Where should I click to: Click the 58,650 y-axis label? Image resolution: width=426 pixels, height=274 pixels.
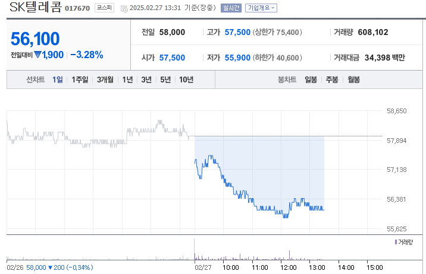pos(397,111)
